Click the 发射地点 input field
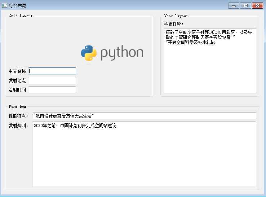266x198 pixels. pos(52,80)
